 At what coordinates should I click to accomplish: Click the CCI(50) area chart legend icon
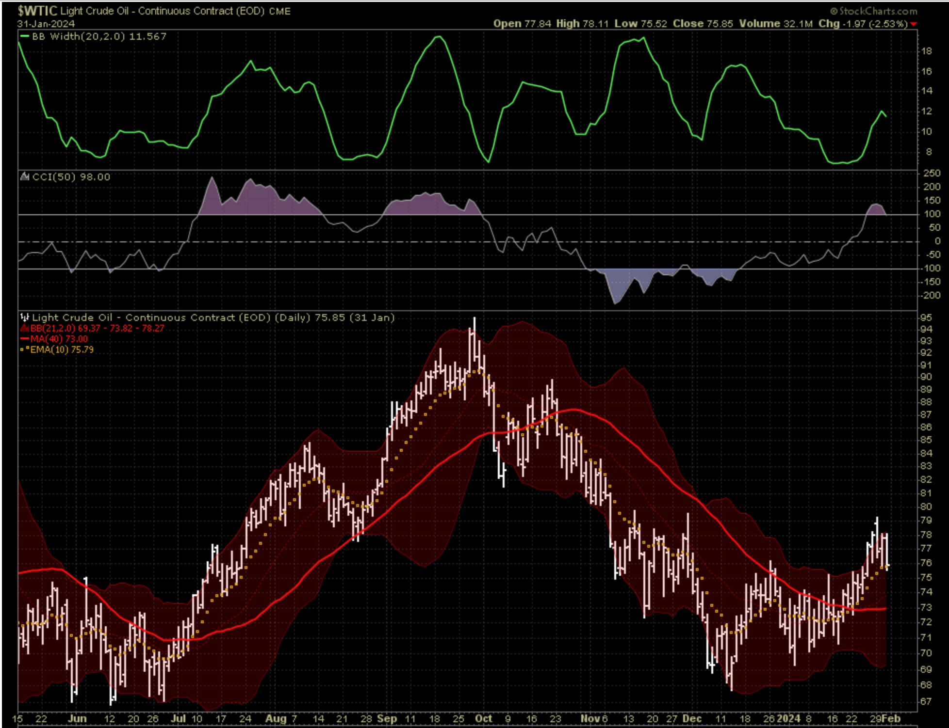pyautogui.click(x=25, y=177)
